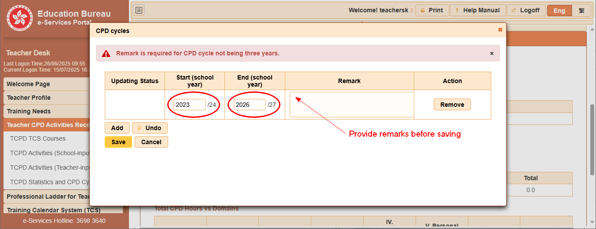Click the red warning triangle icon
The image size is (596, 229).
pyautogui.click(x=106, y=54)
